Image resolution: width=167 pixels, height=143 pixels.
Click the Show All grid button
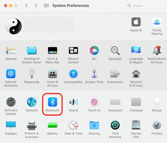coord(46,6)
